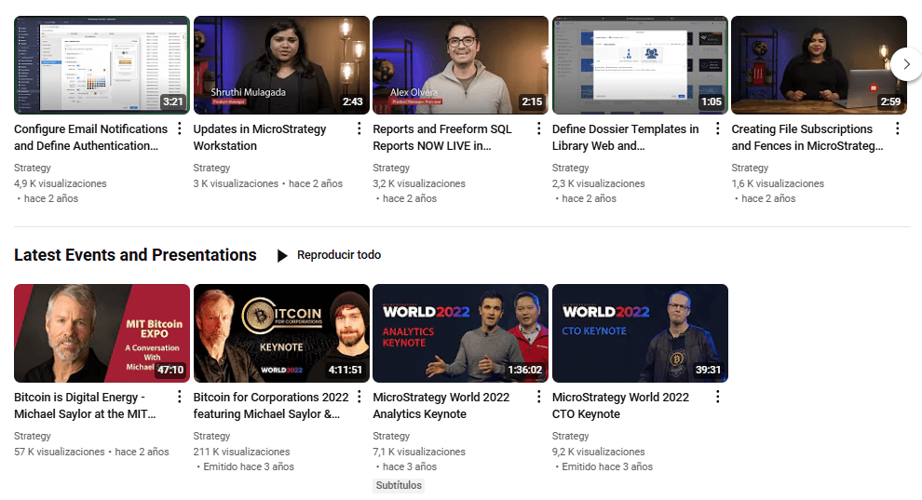
Task: Click title Configure Email Notifications and Define Authentication
Action: 90,138
